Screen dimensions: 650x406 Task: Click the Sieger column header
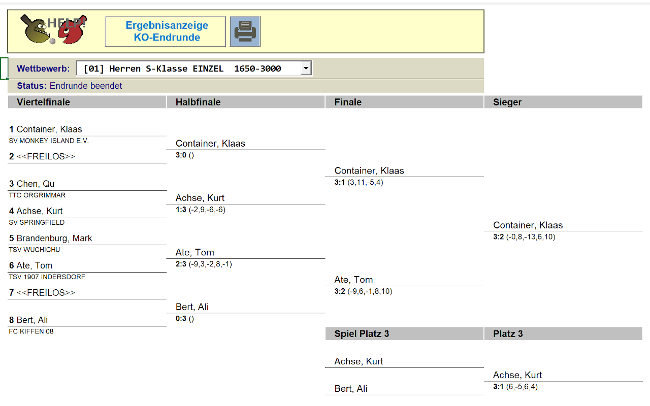pos(507,102)
